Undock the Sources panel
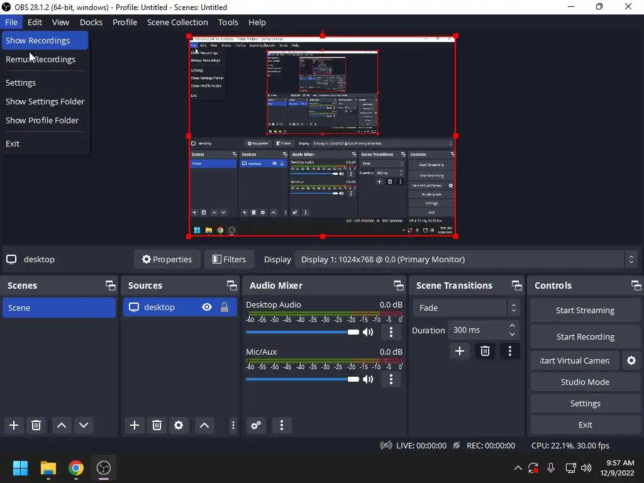Screen dimensions: 644x483 [232, 286]
